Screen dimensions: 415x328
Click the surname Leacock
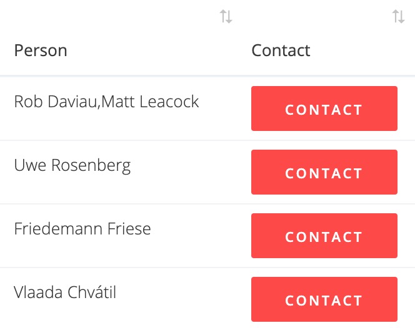169,102
